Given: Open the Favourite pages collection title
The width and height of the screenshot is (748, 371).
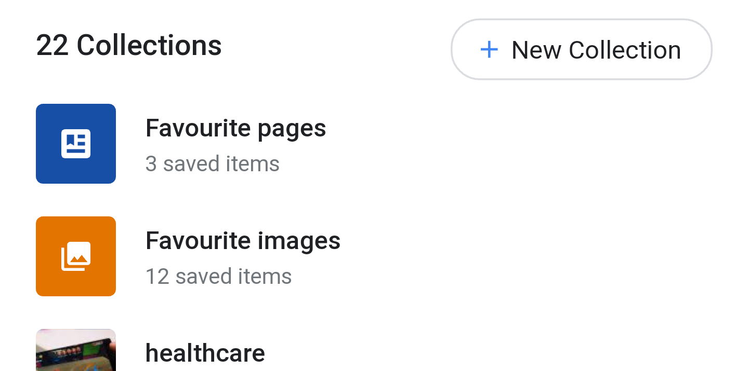Looking at the screenshot, I should (x=235, y=128).
